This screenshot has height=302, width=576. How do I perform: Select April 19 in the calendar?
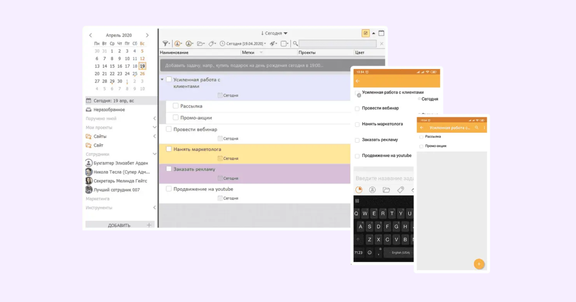pos(142,66)
